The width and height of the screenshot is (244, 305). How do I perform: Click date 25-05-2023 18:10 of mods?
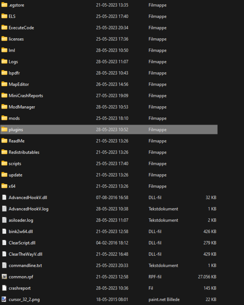(x=112, y=118)
